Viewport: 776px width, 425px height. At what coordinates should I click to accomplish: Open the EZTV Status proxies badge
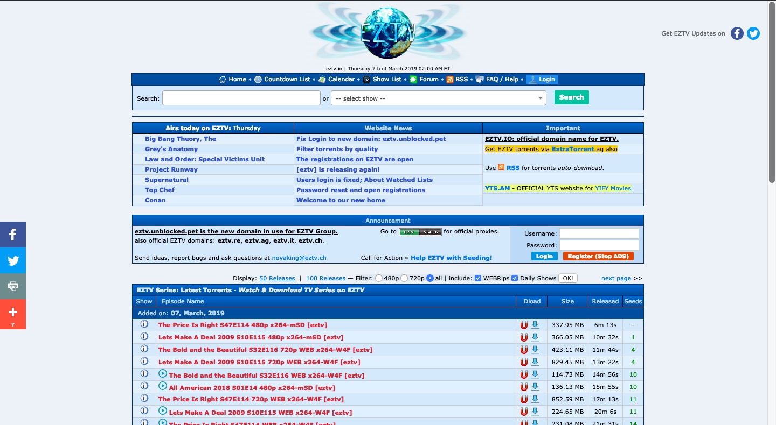pos(420,232)
